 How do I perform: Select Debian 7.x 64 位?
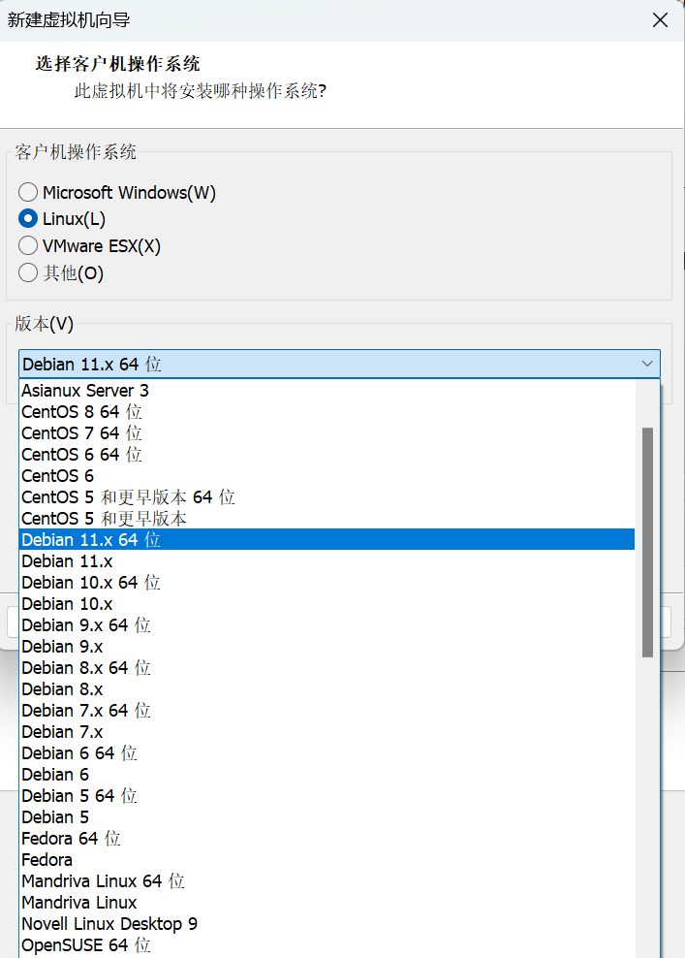click(327, 711)
